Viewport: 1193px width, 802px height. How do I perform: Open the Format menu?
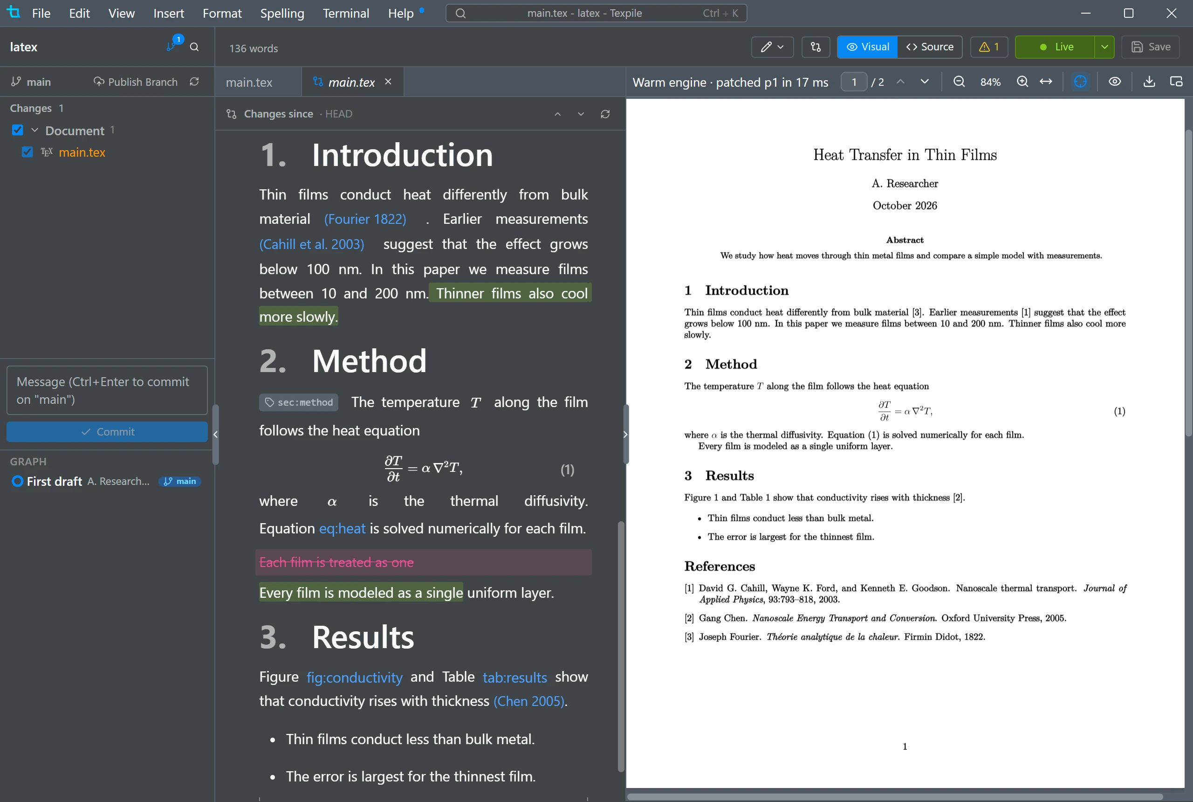(x=222, y=14)
